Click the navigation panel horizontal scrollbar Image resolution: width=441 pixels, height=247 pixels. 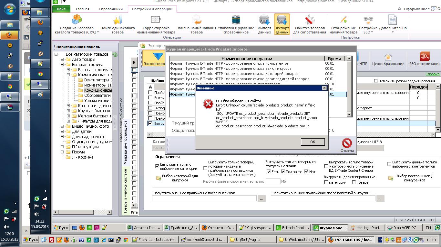pyautogui.click(x=82, y=212)
